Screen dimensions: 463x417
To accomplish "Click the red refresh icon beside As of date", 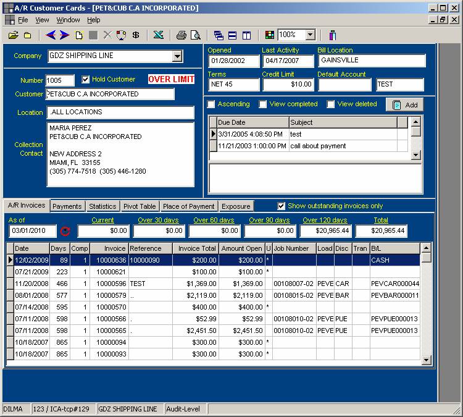I will point(66,231).
